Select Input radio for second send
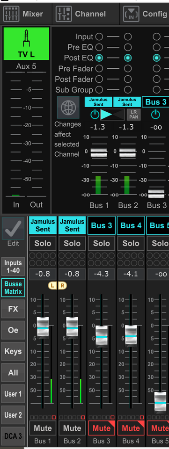The height and width of the screenshot is (449, 169). [x=128, y=36]
